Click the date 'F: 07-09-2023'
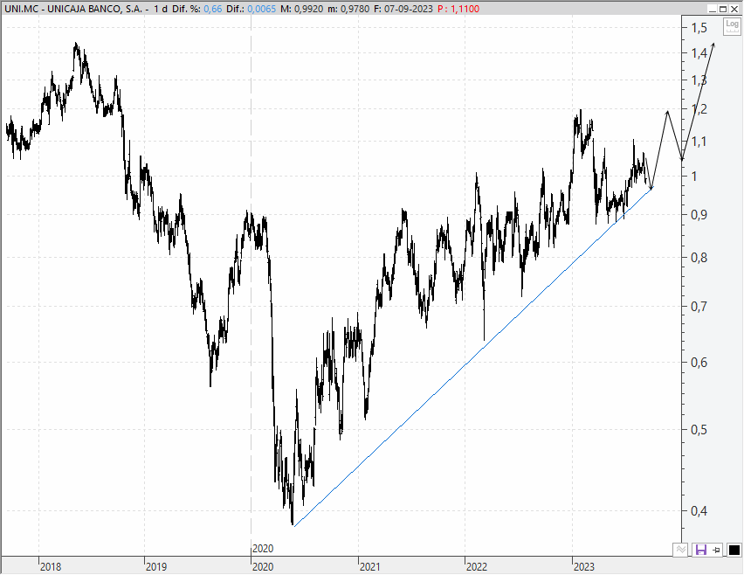This screenshot has height=575, width=744. (x=403, y=9)
